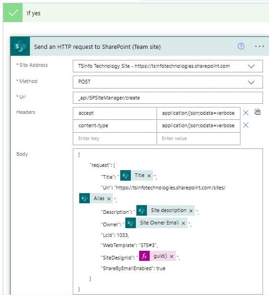Click the Site Owner Email token's icon
The height and width of the screenshot is (295, 269).
(130, 223)
